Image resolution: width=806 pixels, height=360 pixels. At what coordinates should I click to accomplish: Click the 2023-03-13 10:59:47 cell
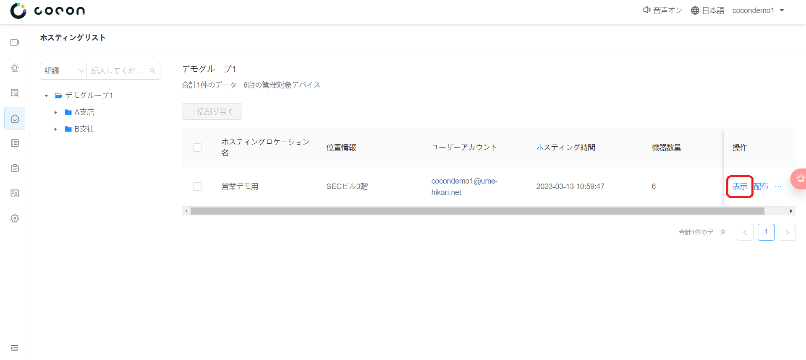click(x=570, y=186)
